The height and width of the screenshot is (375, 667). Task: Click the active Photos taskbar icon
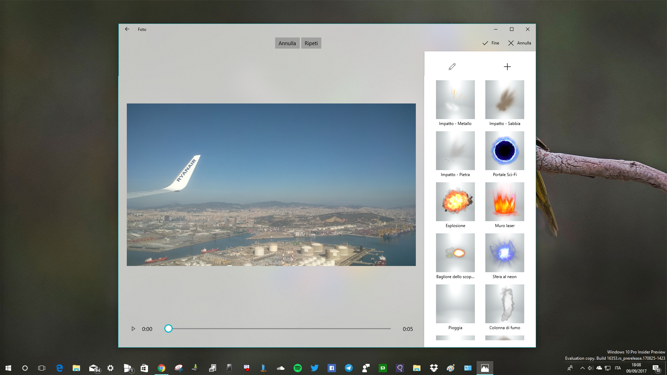pos(485,368)
